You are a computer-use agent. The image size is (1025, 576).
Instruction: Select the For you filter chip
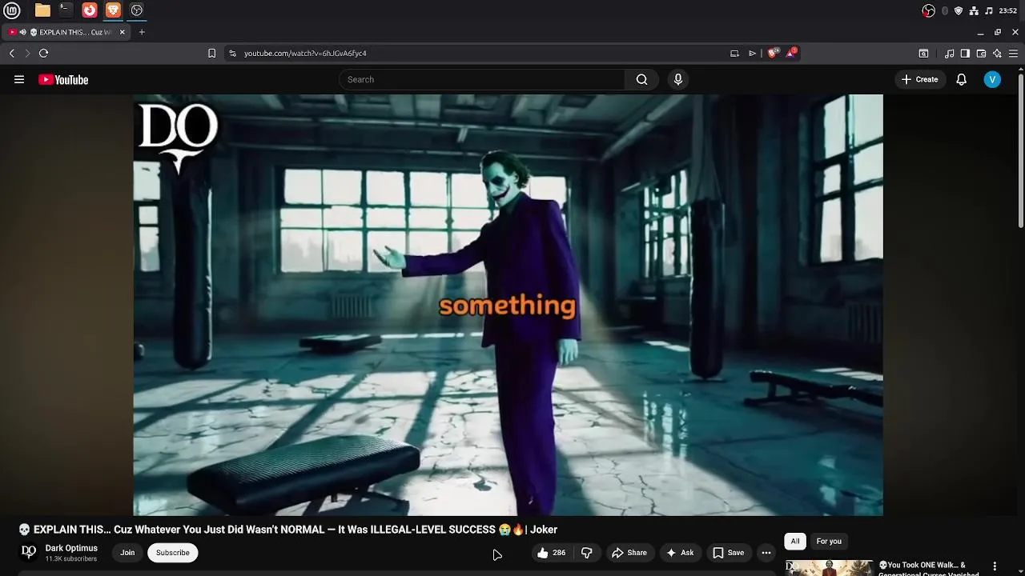click(x=829, y=542)
